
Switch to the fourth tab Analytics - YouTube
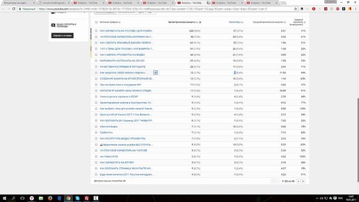point(123,3)
